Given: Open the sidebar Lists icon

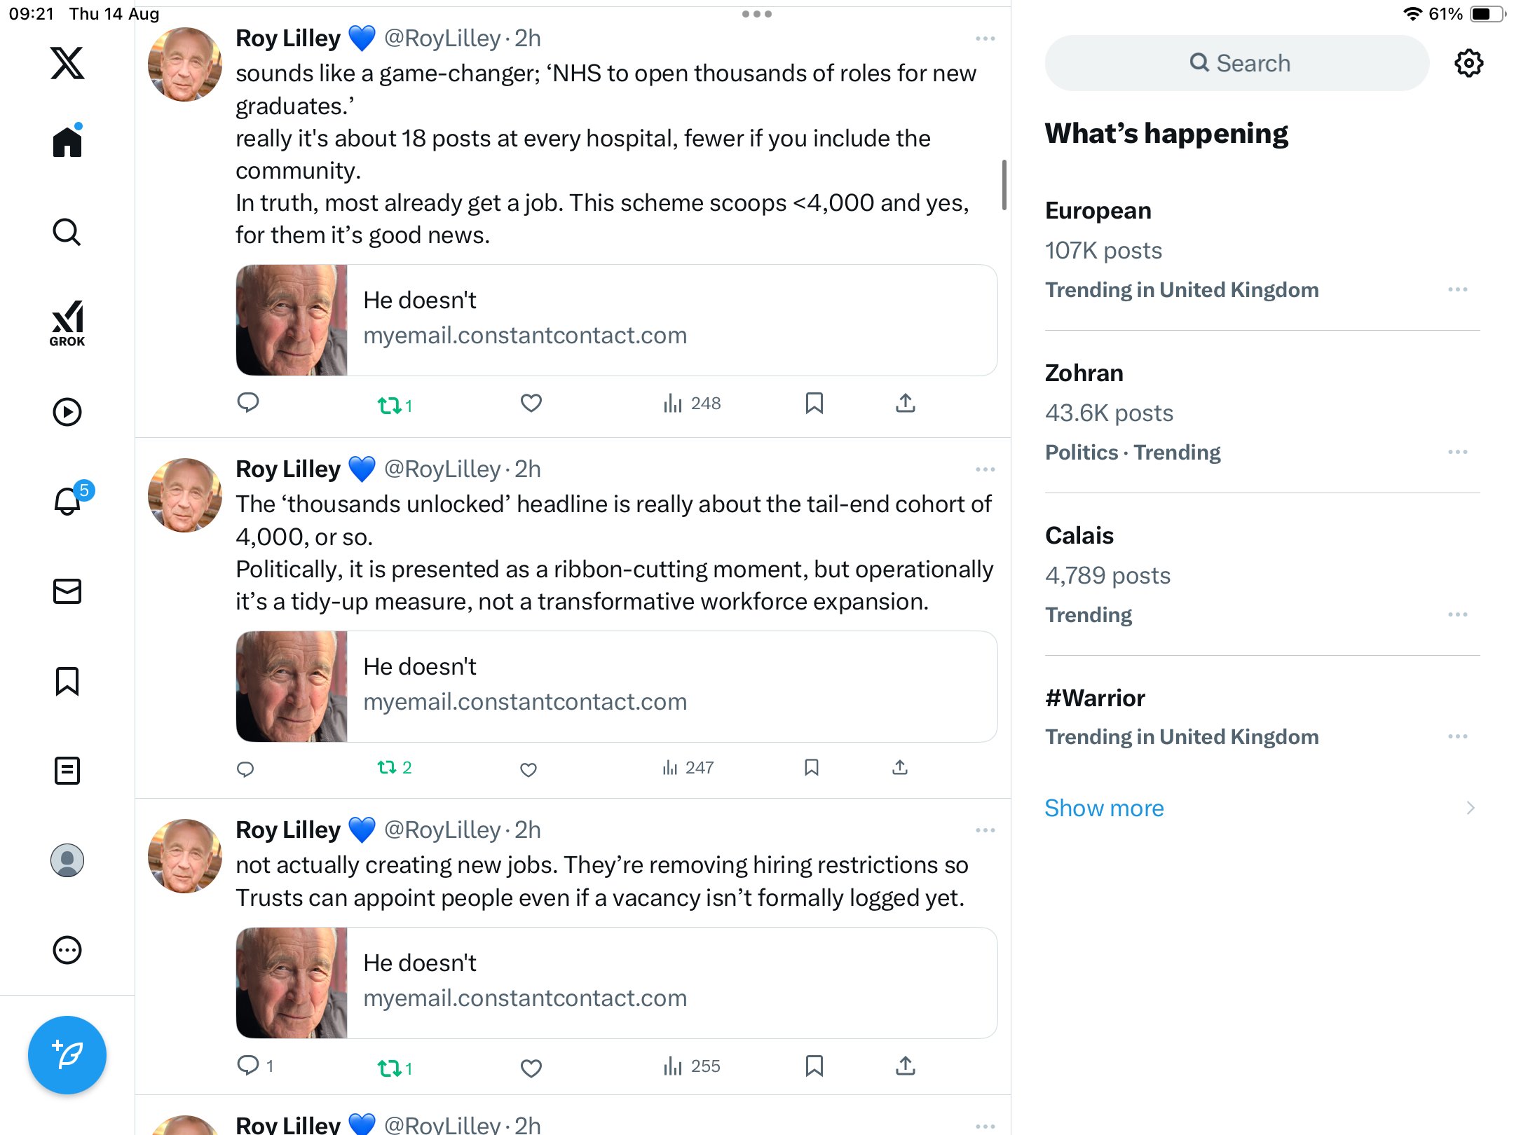Looking at the screenshot, I should [x=67, y=771].
